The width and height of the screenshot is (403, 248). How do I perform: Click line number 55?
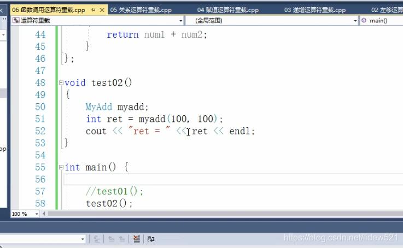(x=40, y=167)
